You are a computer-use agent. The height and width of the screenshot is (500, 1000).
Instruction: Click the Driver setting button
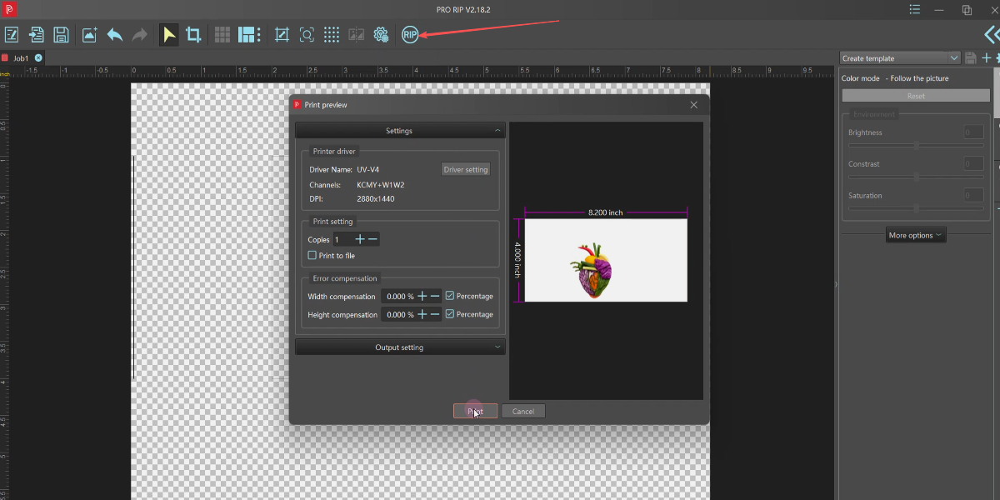(466, 169)
